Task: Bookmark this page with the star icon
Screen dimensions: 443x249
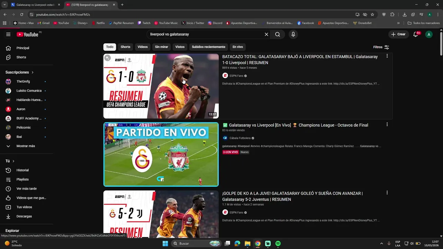Action: 372,15
